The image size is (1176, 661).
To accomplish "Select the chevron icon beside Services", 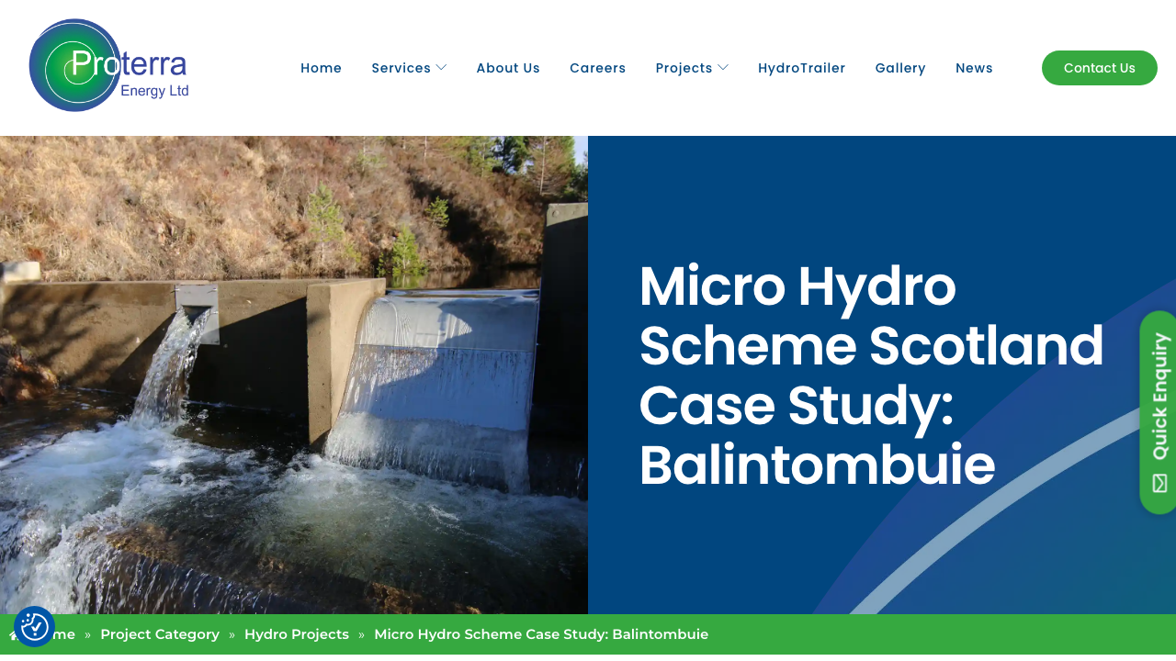I will click(442, 66).
